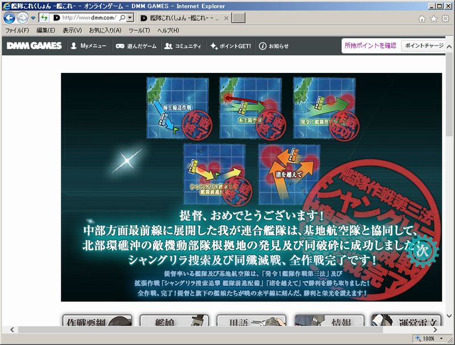
Task: Click the 100% zoom level button
Action: click(425, 338)
